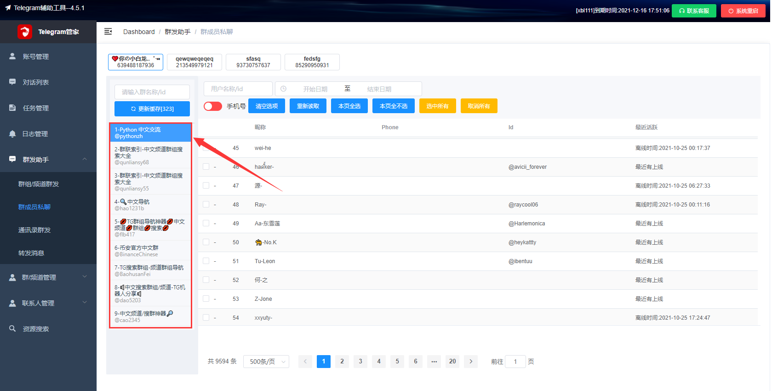The image size is (772, 391).
Task: Expand the 群/频道管理 menu chevron
Action: (85, 277)
